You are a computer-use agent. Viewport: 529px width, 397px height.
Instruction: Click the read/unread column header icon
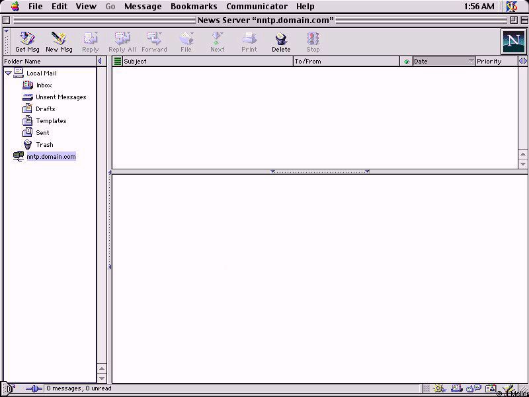(x=406, y=62)
